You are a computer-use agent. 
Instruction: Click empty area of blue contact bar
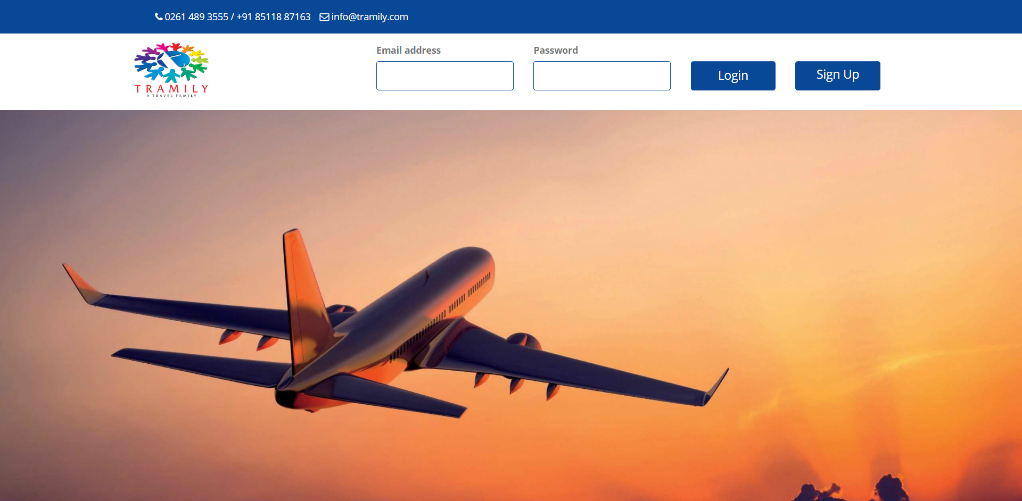(692, 16)
